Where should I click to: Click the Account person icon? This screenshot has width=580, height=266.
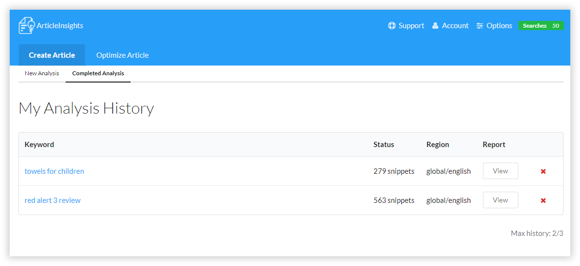[435, 26]
